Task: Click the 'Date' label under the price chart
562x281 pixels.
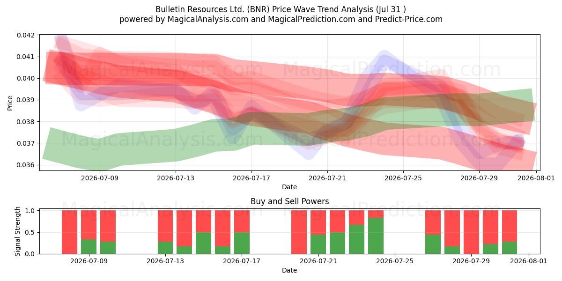Action: coord(289,187)
